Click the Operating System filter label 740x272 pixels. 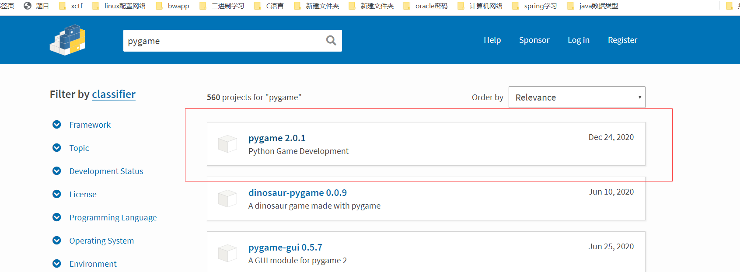101,241
